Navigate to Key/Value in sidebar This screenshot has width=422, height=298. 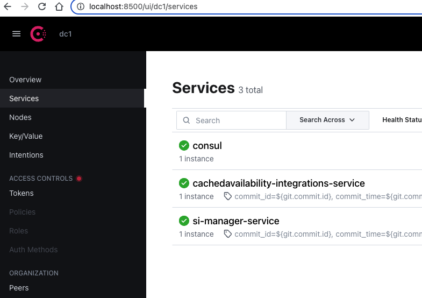(26, 136)
